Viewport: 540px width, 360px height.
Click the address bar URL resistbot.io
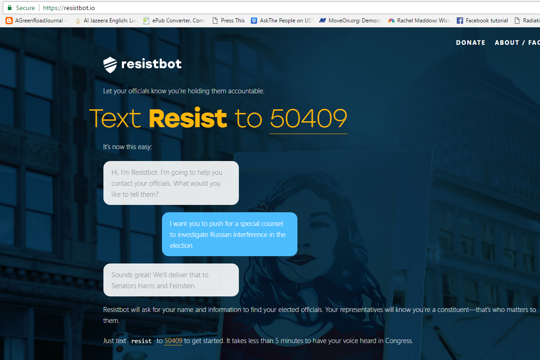69,8
